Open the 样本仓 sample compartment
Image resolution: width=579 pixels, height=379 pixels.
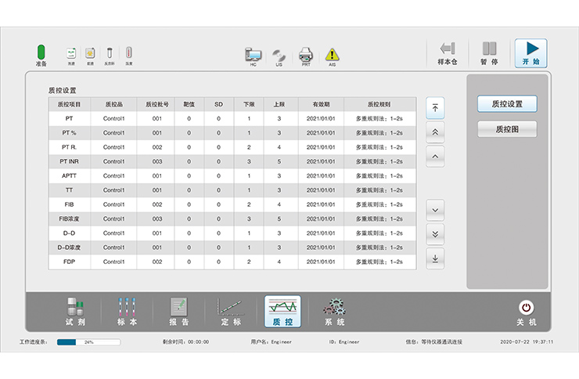click(x=447, y=52)
